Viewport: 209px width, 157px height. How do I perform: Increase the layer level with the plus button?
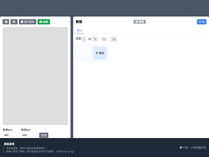tap(95, 39)
